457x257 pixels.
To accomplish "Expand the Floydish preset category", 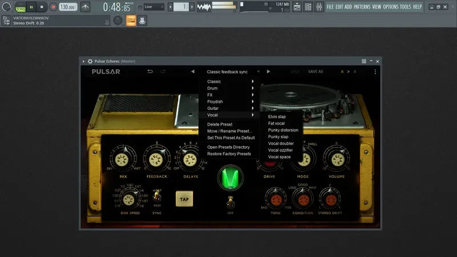I will (x=229, y=102).
